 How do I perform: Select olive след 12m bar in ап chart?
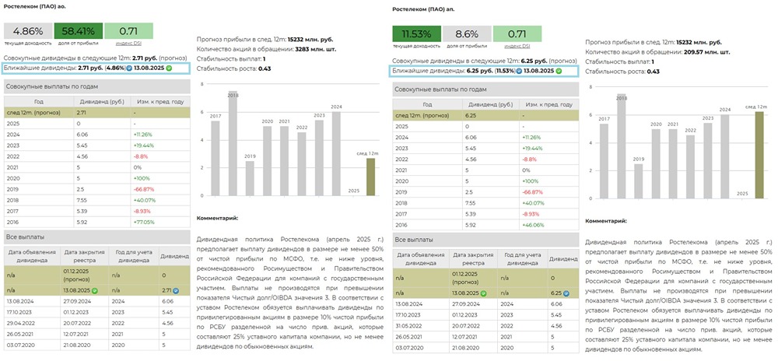coord(759,155)
